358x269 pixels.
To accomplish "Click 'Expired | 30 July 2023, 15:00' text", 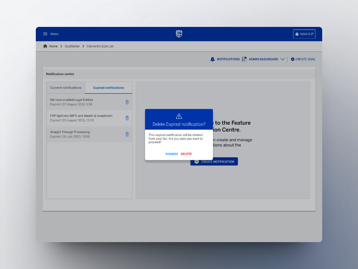I will coord(70,137).
